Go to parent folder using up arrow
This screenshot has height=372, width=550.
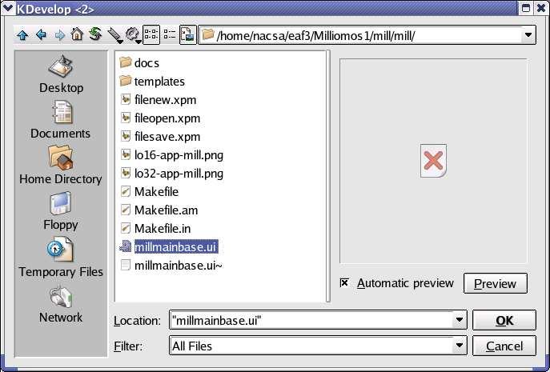22,35
